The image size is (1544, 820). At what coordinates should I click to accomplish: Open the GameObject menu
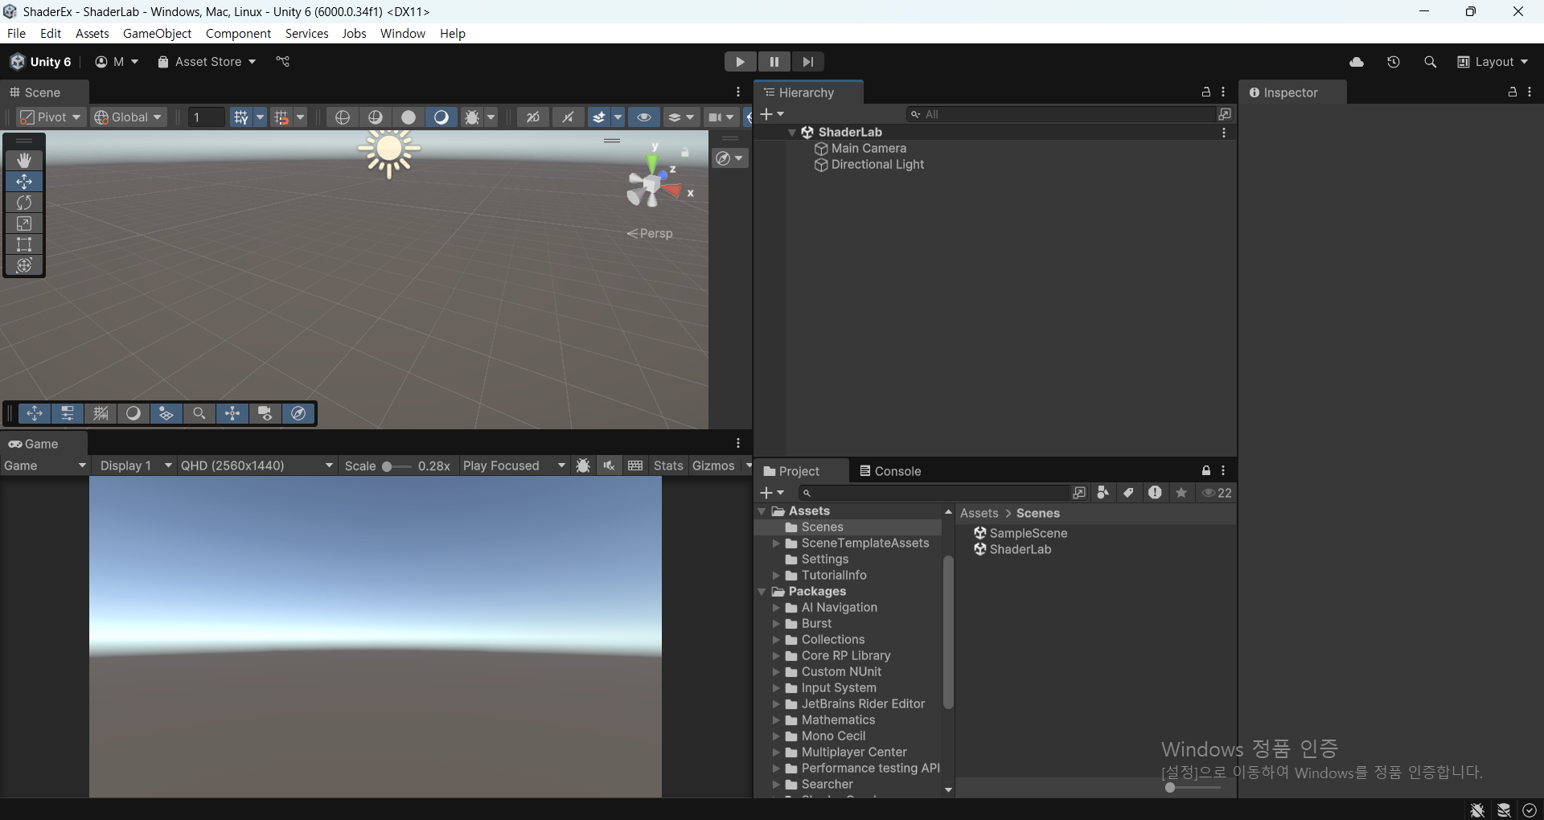[x=157, y=33]
